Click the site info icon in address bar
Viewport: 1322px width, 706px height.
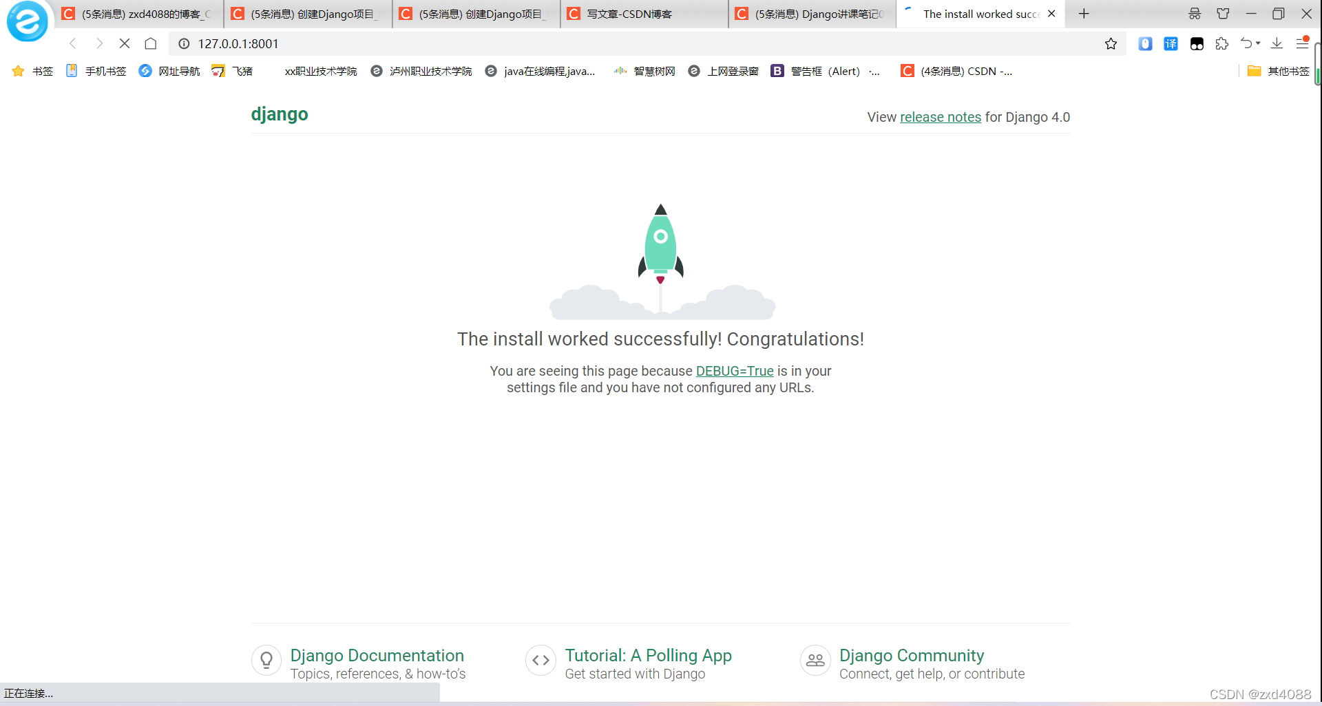point(184,43)
